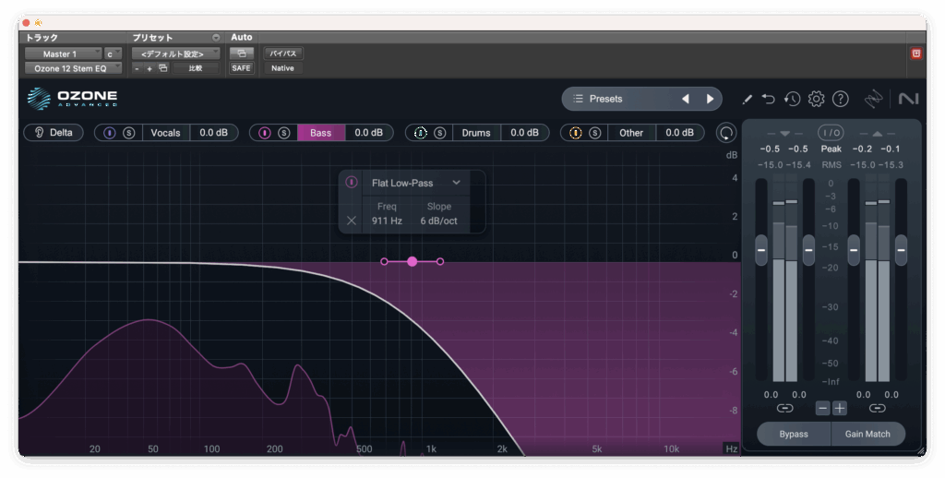
Task: Open the Master 1 track selector dropdown
Action: click(x=61, y=54)
